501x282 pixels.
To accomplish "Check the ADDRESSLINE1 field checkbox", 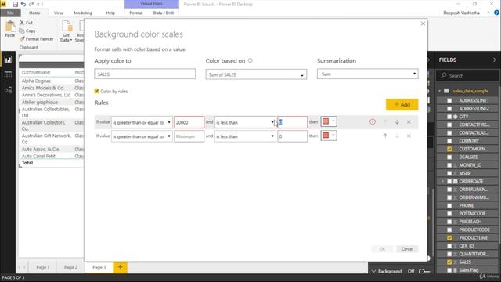I will pyautogui.click(x=449, y=100).
